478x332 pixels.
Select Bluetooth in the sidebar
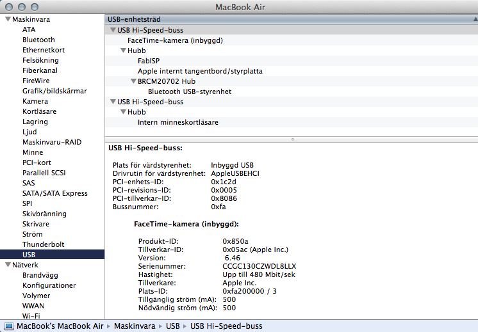pyautogui.click(x=38, y=40)
